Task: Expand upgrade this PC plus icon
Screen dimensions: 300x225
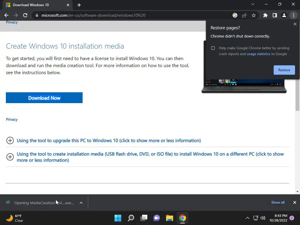Action: tap(10, 140)
